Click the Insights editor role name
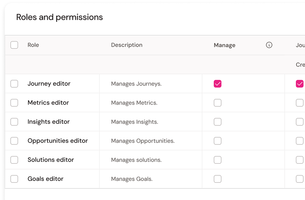The image size is (305, 200). point(49,122)
